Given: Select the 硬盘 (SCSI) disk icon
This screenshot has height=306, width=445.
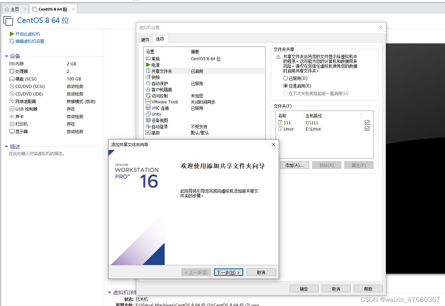Looking at the screenshot, I should [x=12, y=79].
